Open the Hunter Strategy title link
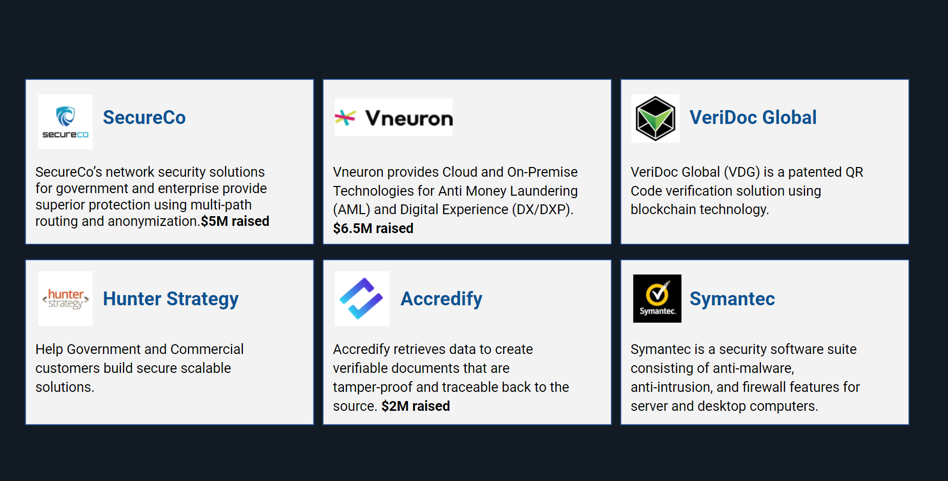 (171, 299)
